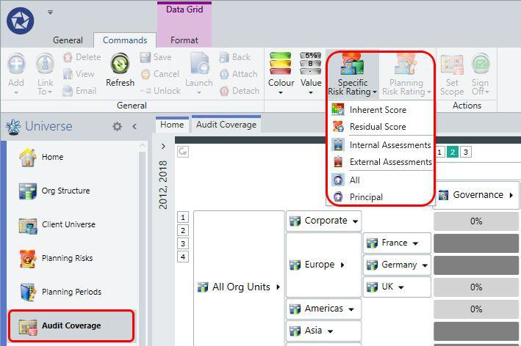Open Planning Risks in Universe sidebar
The width and height of the screenshot is (521, 346).
[67, 258]
